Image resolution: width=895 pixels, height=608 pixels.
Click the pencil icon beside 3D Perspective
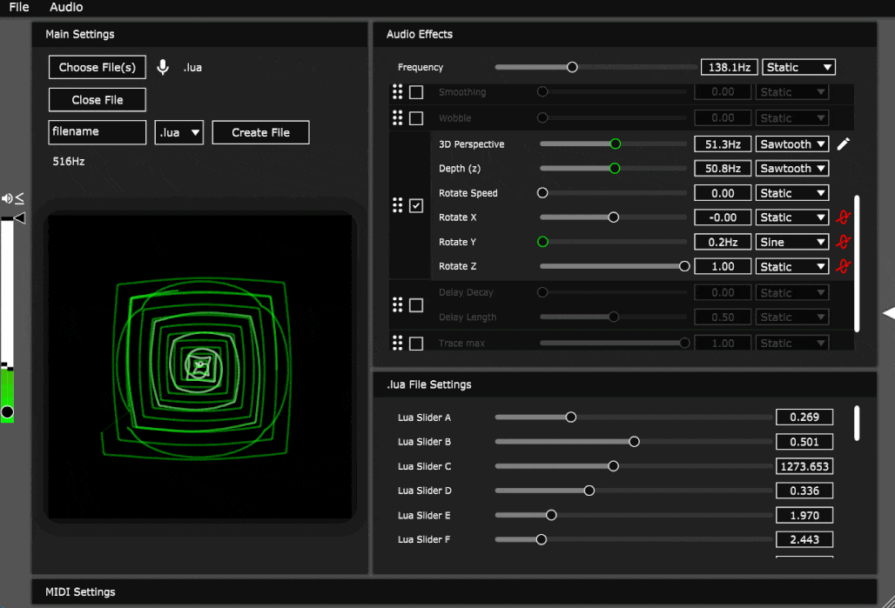[843, 144]
